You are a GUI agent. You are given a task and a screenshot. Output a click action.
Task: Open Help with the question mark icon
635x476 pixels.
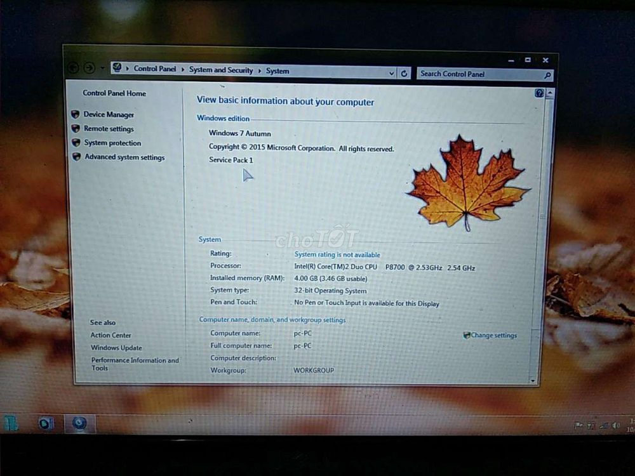tap(539, 93)
